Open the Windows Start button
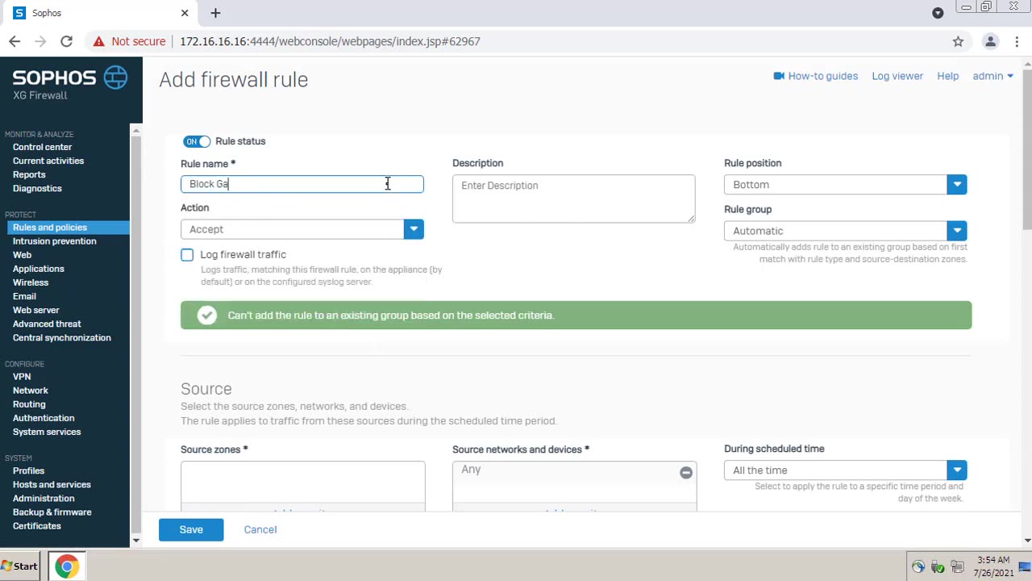The image size is (1032, 581). coord(20,566)
